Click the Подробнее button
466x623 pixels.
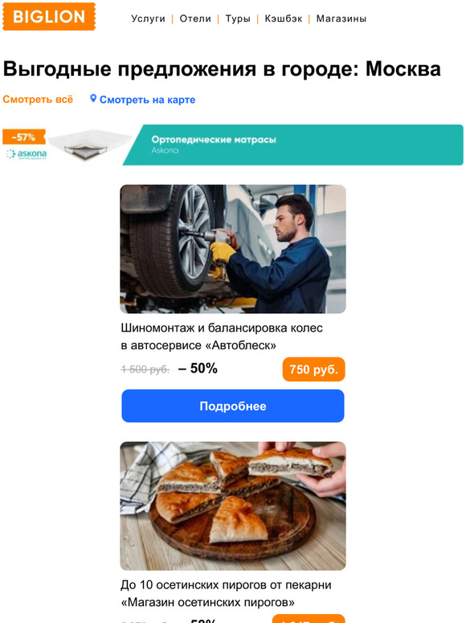tap(233, 406)
